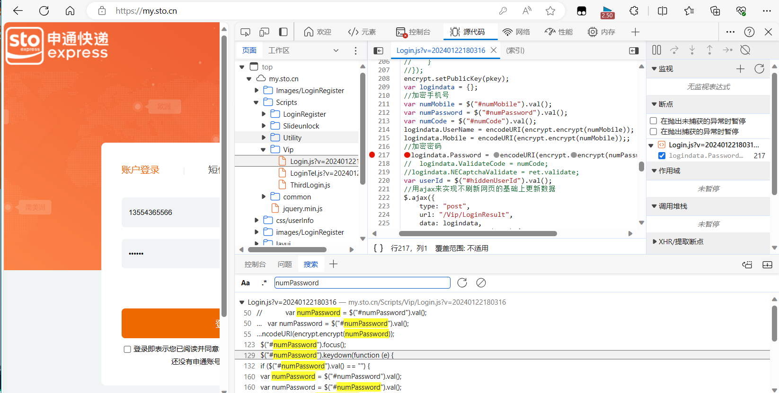
Task: Toggle navigator sidebar icon in Sources
Action: [x=378, y=51]
